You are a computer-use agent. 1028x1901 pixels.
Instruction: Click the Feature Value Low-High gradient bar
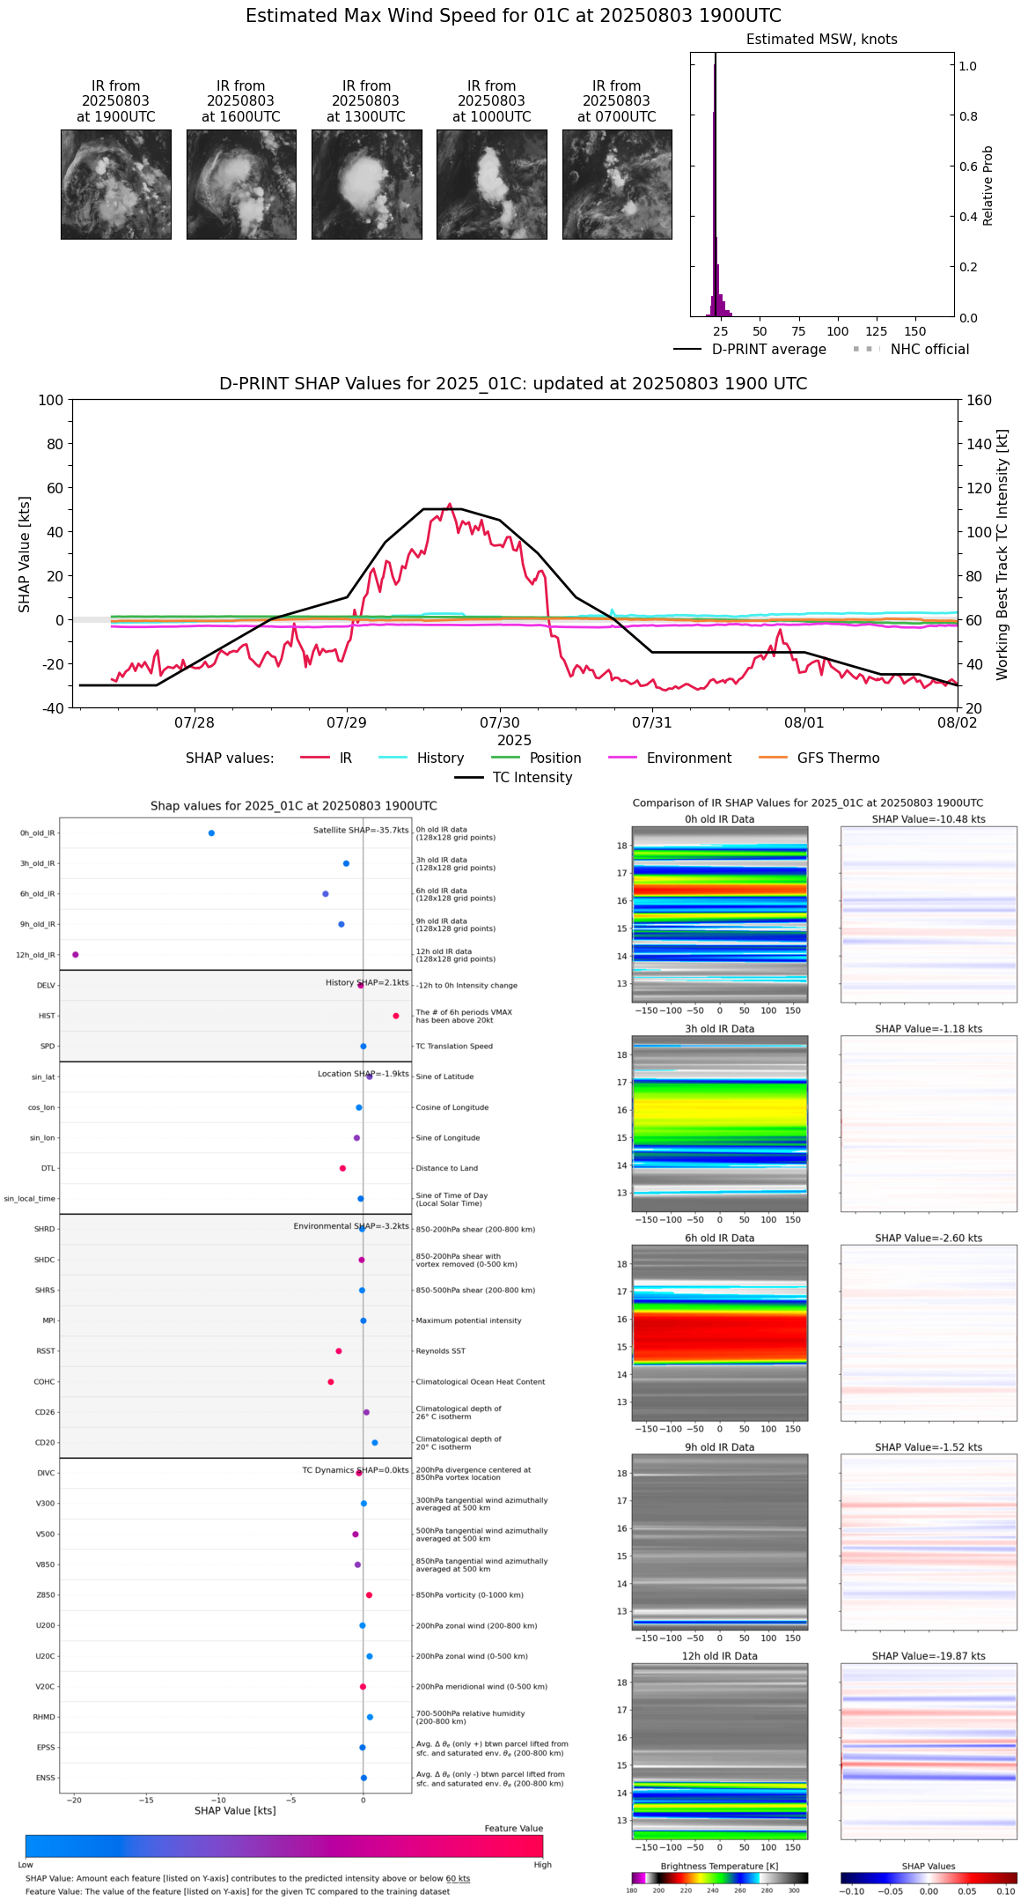tap(283, 1846)
